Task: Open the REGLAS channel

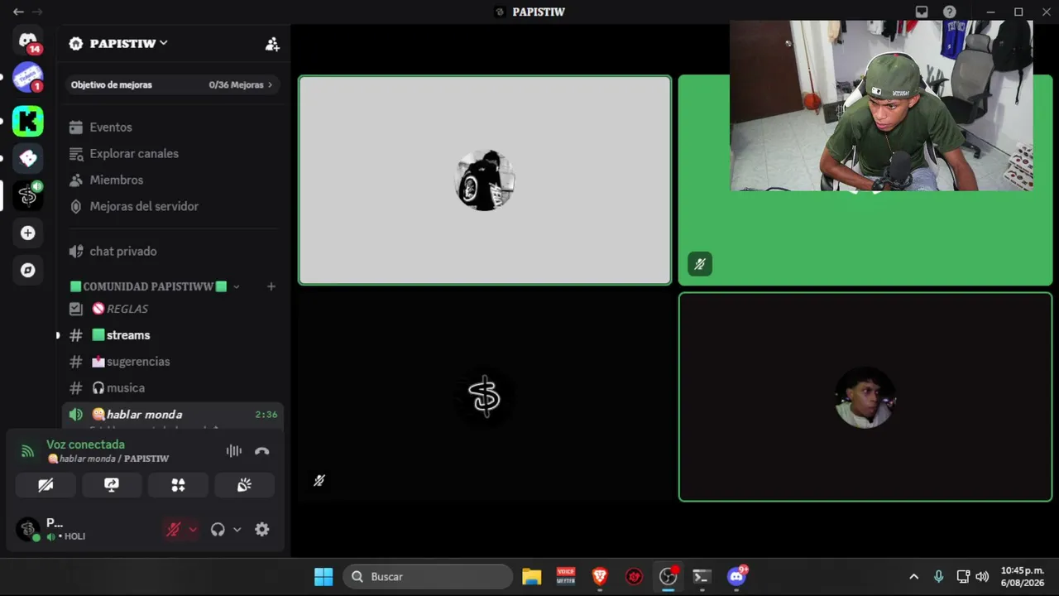Action: pyautogui.click(x=174, y=309)
